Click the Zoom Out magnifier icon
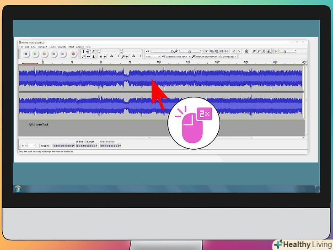333x250 pixels. (259, 51)
